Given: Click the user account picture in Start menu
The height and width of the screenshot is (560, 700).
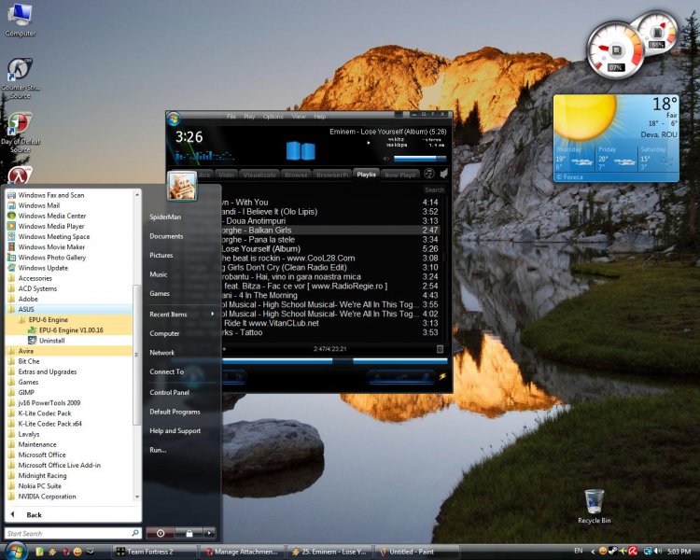Looking at the screenshot, I should [x=182, y=186].
